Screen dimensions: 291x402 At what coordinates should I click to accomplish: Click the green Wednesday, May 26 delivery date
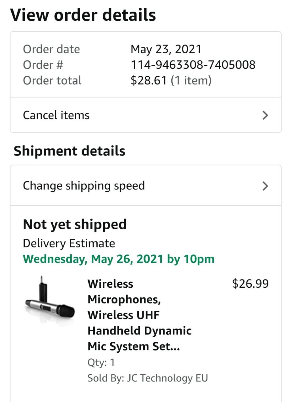[119, 259]
